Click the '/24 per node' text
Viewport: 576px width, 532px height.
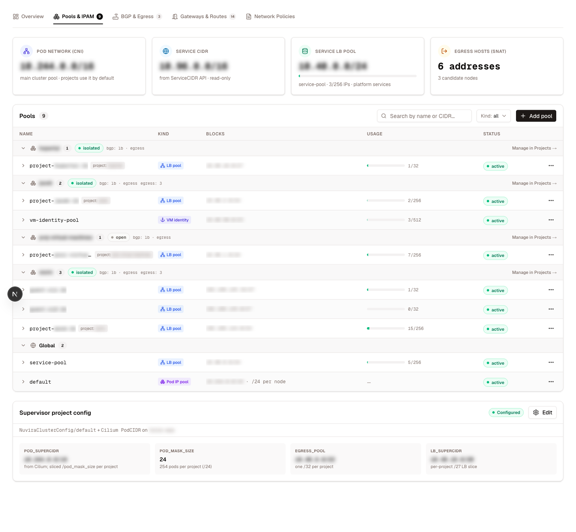click(269, 382)
